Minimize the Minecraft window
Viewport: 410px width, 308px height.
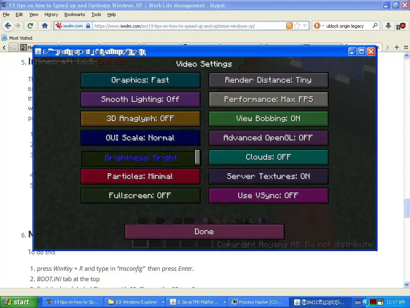point(352,52)
